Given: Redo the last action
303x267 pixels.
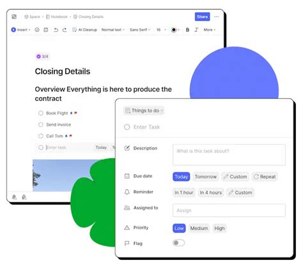Looking at the screenshot, I should (x=65, y=30).
